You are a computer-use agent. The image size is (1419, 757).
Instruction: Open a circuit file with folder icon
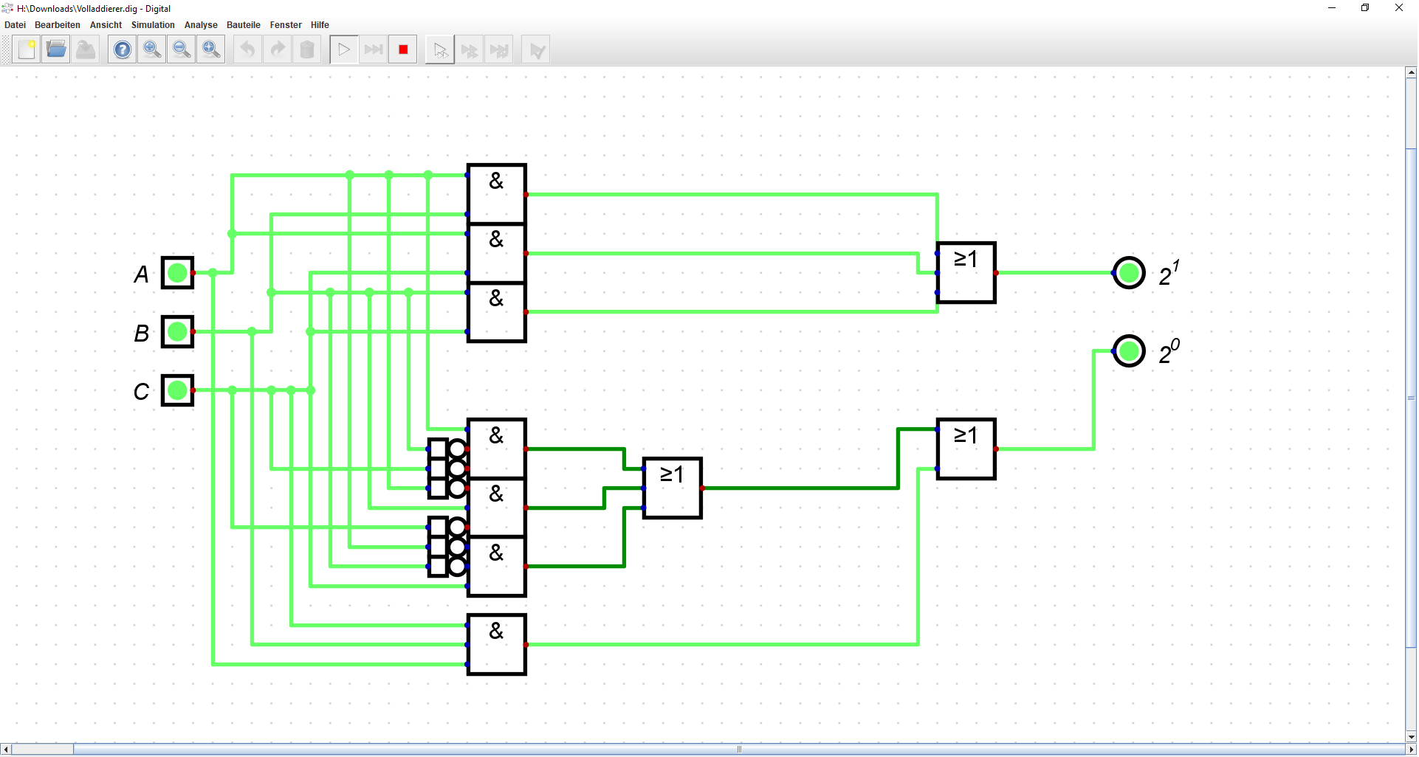(x=56, y=50)
